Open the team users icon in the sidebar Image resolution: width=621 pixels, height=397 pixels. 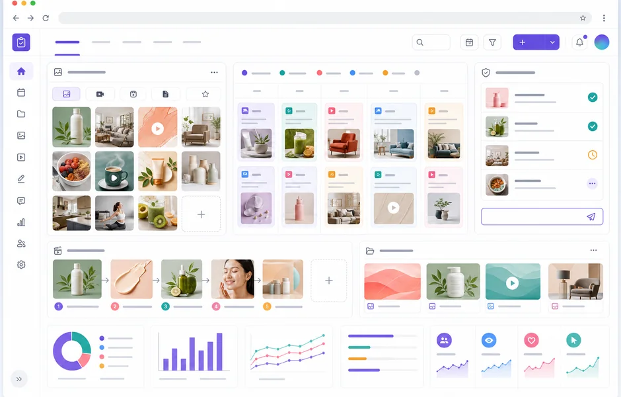tap(21, 243)
